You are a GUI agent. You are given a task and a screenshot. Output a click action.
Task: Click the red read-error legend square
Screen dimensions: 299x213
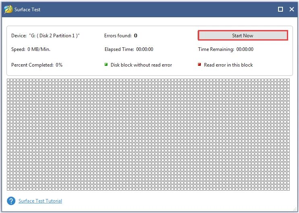pyautogui.click(x=199, y=65)
